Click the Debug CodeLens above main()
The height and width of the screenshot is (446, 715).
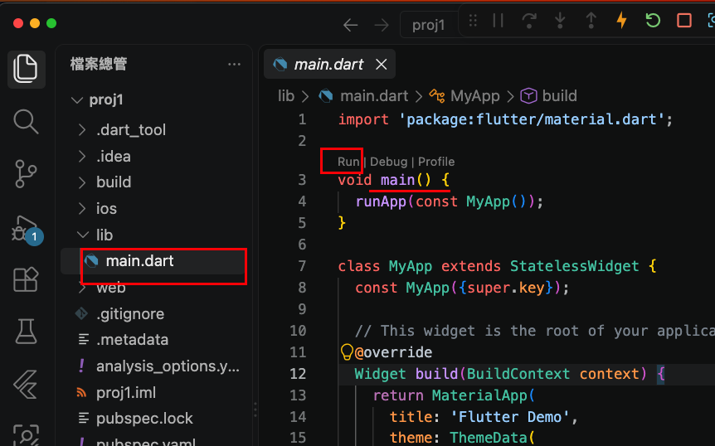388,162
